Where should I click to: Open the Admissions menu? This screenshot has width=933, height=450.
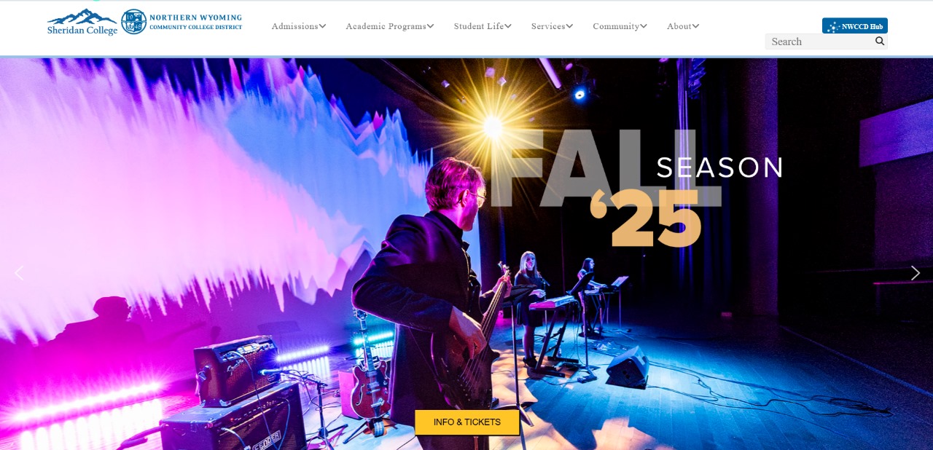pos(294,26)
